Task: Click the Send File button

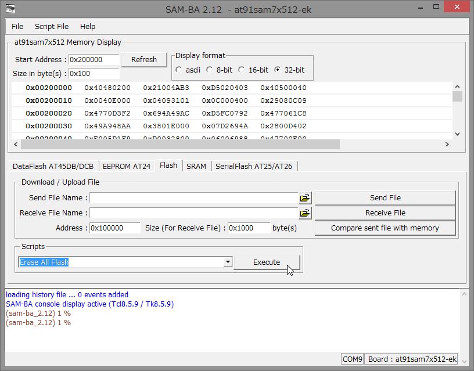Action: coord(385,198)
